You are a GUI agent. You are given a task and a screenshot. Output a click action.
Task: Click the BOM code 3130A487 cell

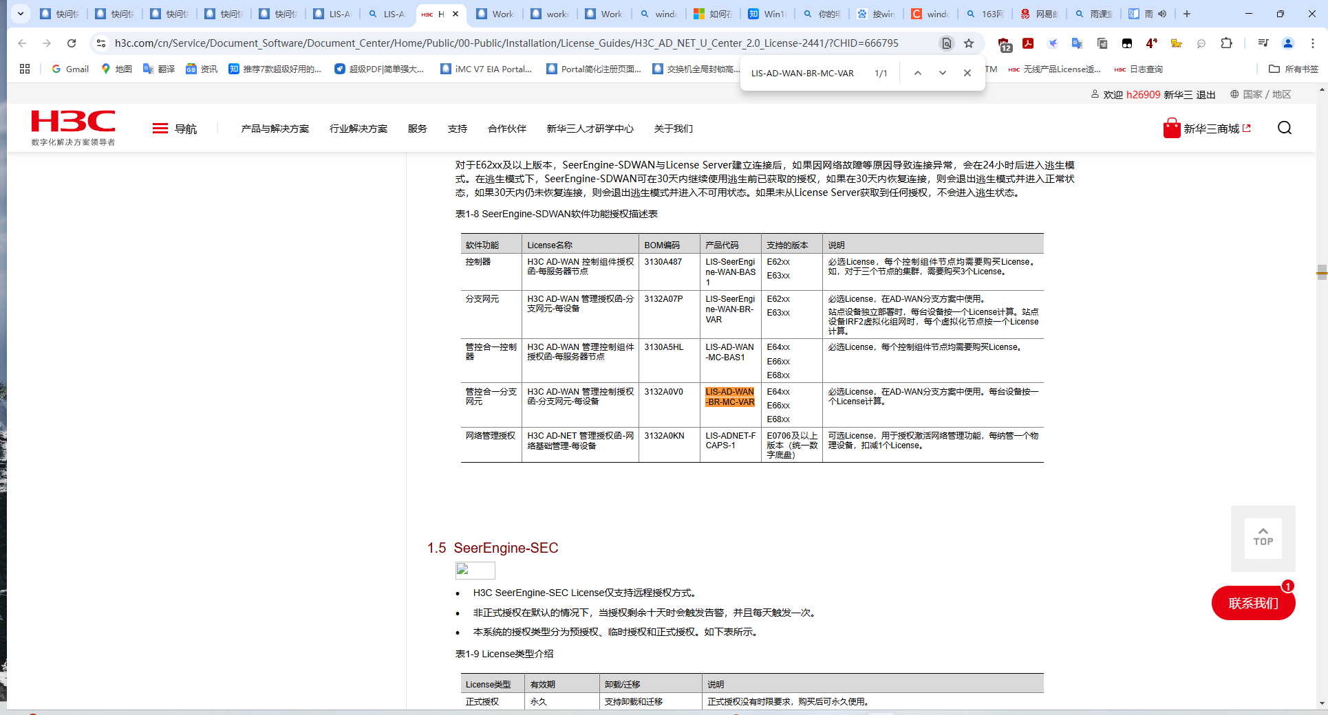tap(663, 262)
